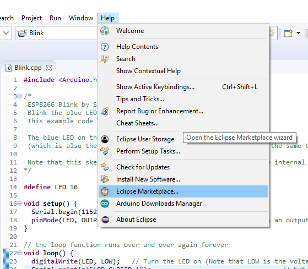The image size is (308, 269).
Task: Click the Eclipse Marketplace icon
Action: [105, 191]
